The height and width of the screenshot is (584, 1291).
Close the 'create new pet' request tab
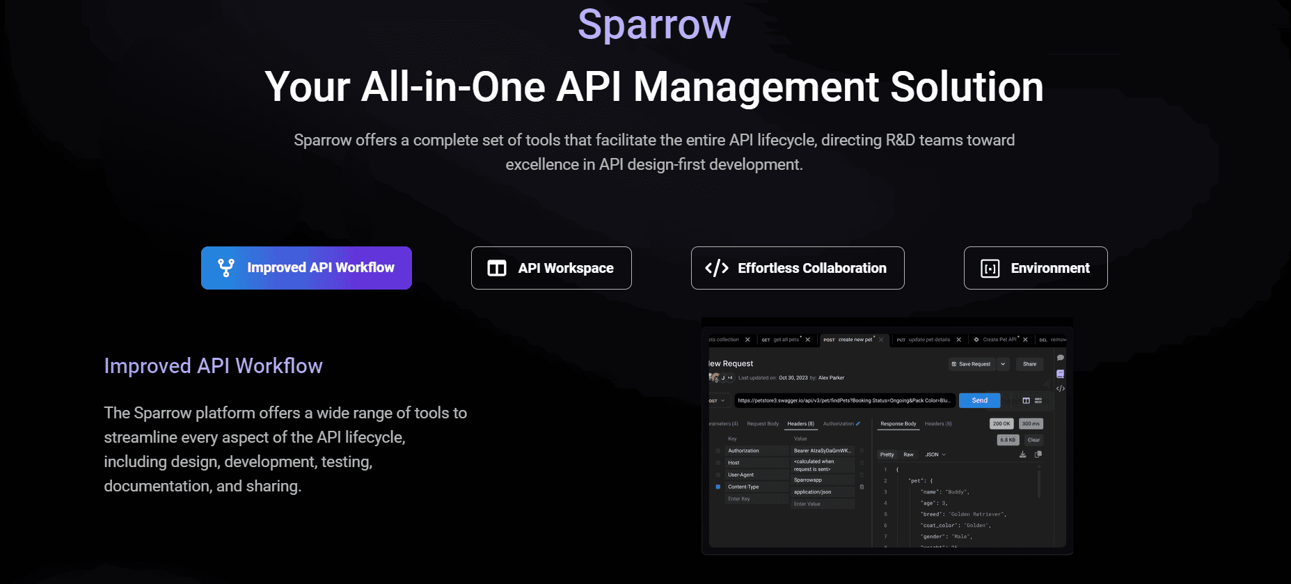881,340
